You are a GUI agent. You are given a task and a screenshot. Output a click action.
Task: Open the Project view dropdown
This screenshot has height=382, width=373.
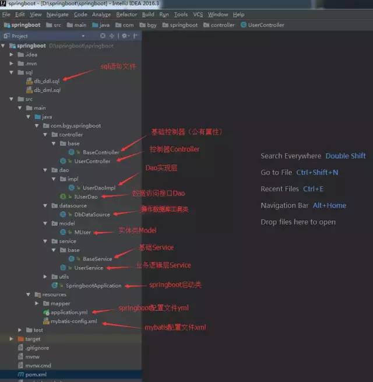[x=83, y=36]
